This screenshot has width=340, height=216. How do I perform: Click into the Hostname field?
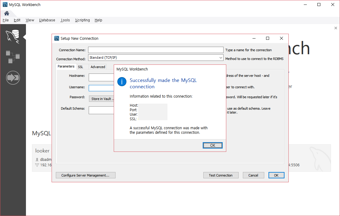pos(101,77)
